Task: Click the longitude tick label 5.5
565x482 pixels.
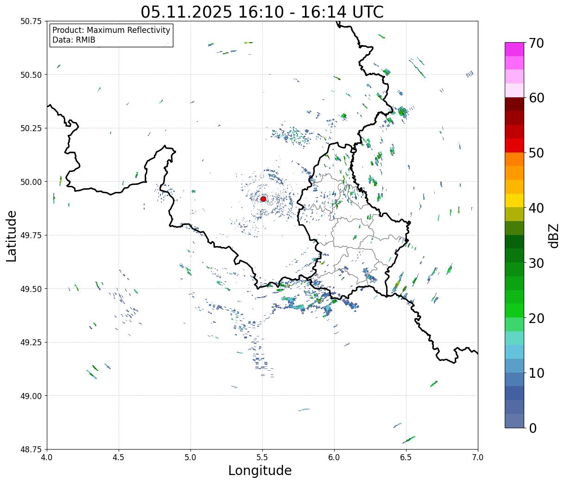Action: (x=262, y=457)
